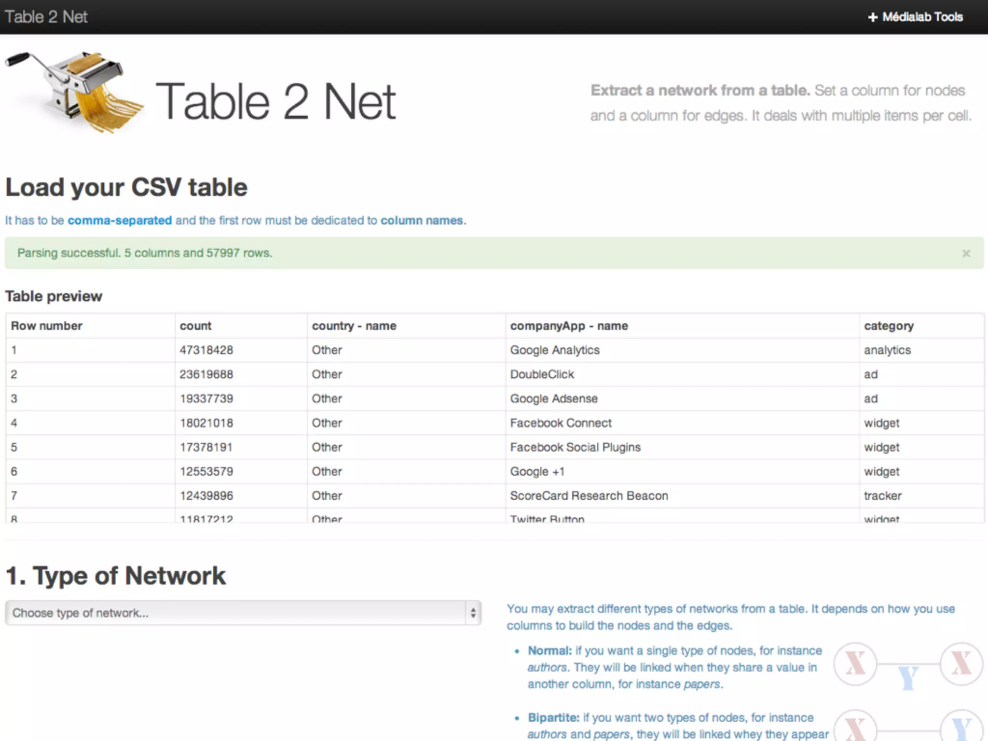Click the plus icon beside Médialab Tools
This screenshot has width=988, height=741.
click(872, 17)
